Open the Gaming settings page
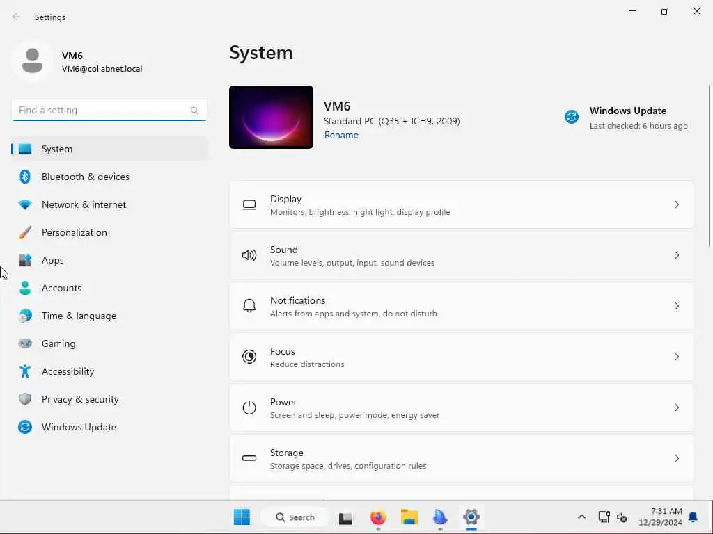Viewport: 713px width, 534px height. tap(109, 343)
